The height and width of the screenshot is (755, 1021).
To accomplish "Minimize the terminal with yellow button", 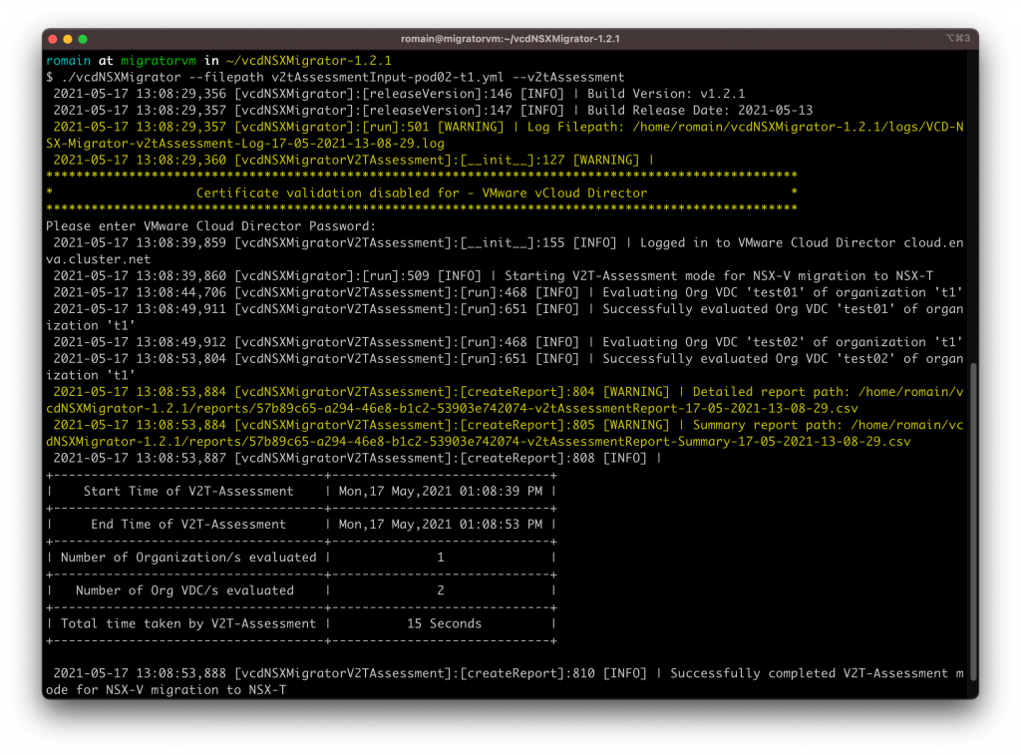I will click(68, 39).
